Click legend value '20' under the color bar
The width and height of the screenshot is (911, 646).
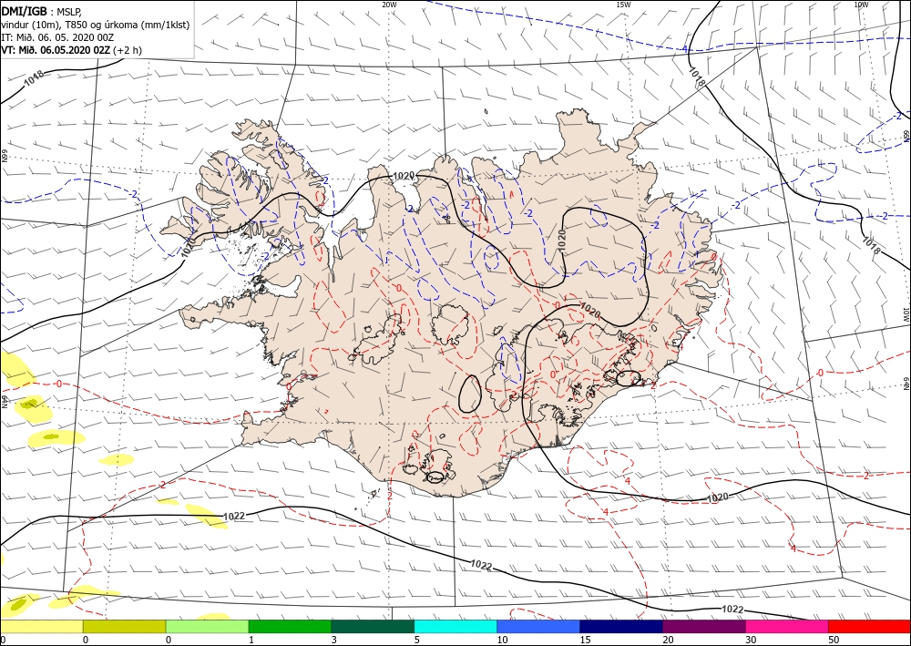[668, 640]
